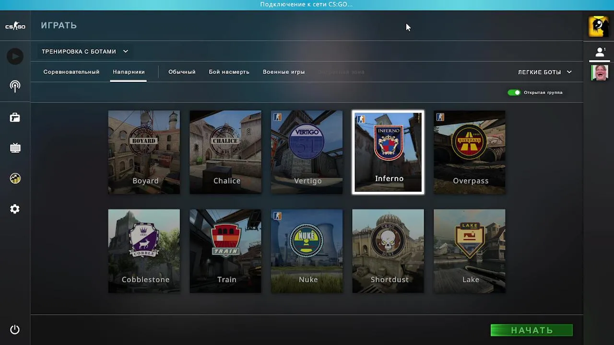
Task: Open the broadcast antenna news icon
Action: click(x=15, y=86)
